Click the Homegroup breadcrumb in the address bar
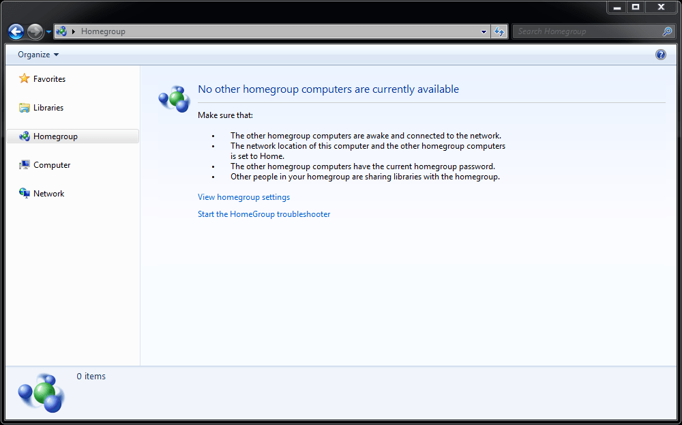Screen dimensions: 682x425 pos(102,31)
